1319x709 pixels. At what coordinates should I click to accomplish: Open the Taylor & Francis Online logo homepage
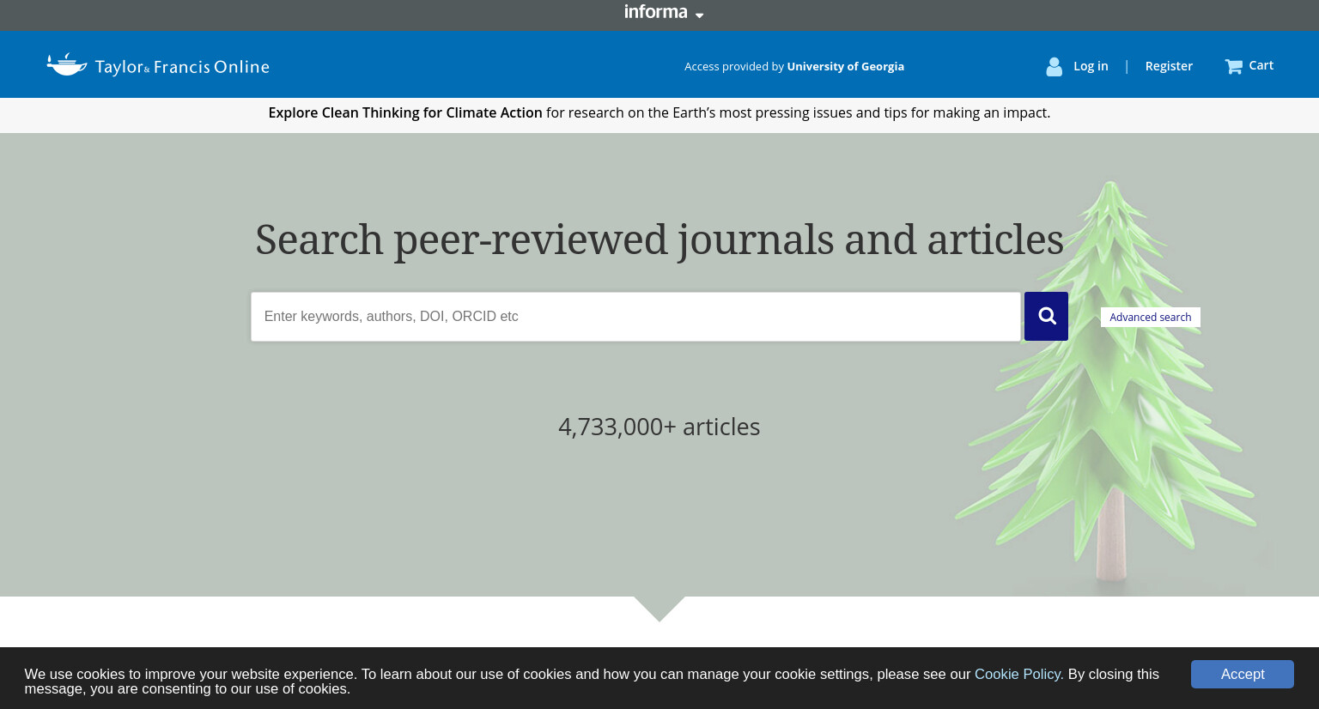tap(158, 65)
